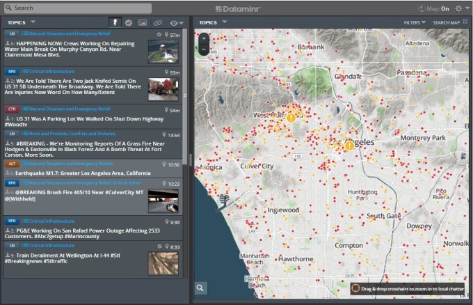Click the link filter icon in the feed toolbar
This screenshot has width=473, height=305.
pos(158,23)
